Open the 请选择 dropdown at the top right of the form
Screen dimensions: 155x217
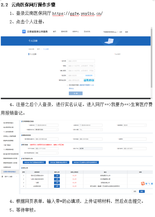(135, 125)
